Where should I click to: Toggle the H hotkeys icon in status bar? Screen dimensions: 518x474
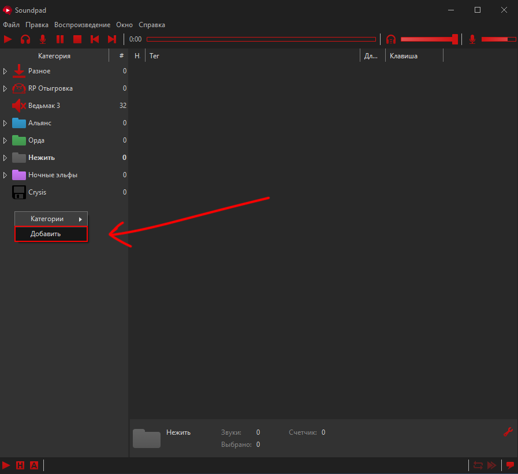pyautogui.click(x=20, y=465)
